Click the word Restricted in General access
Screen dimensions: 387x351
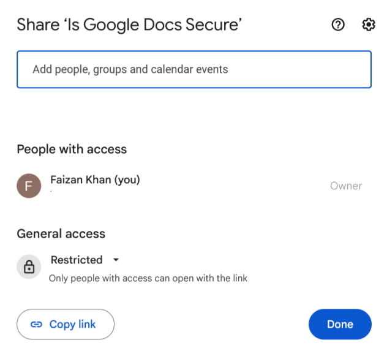click(77, 260)
